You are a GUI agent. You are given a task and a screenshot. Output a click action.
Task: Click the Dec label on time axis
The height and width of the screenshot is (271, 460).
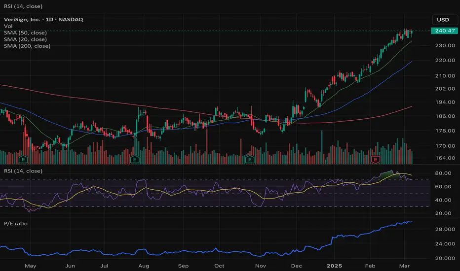click(296, 266)
